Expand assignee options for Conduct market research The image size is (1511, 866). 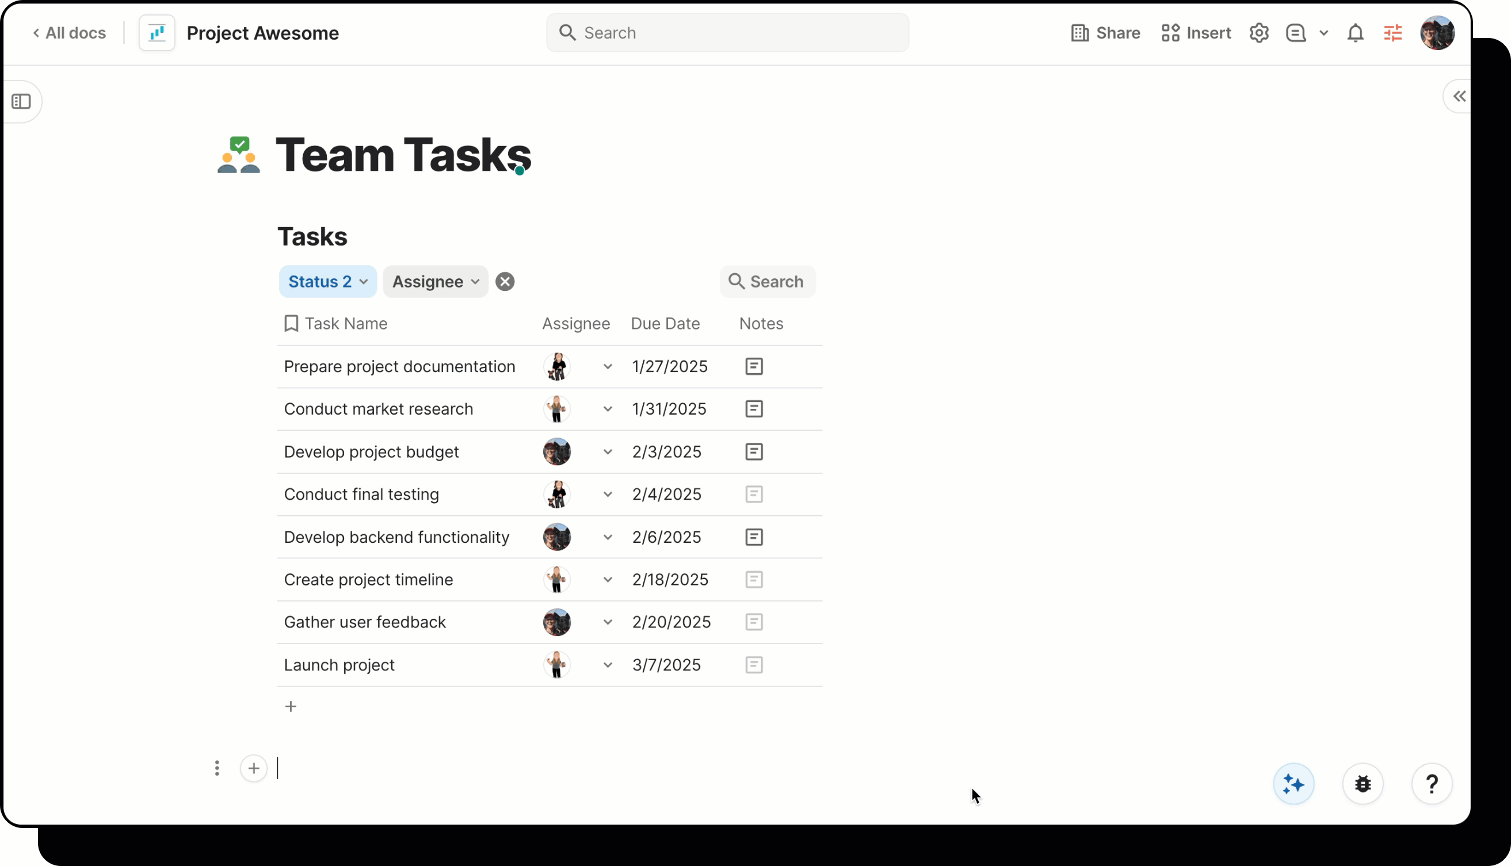coord(608,409)
